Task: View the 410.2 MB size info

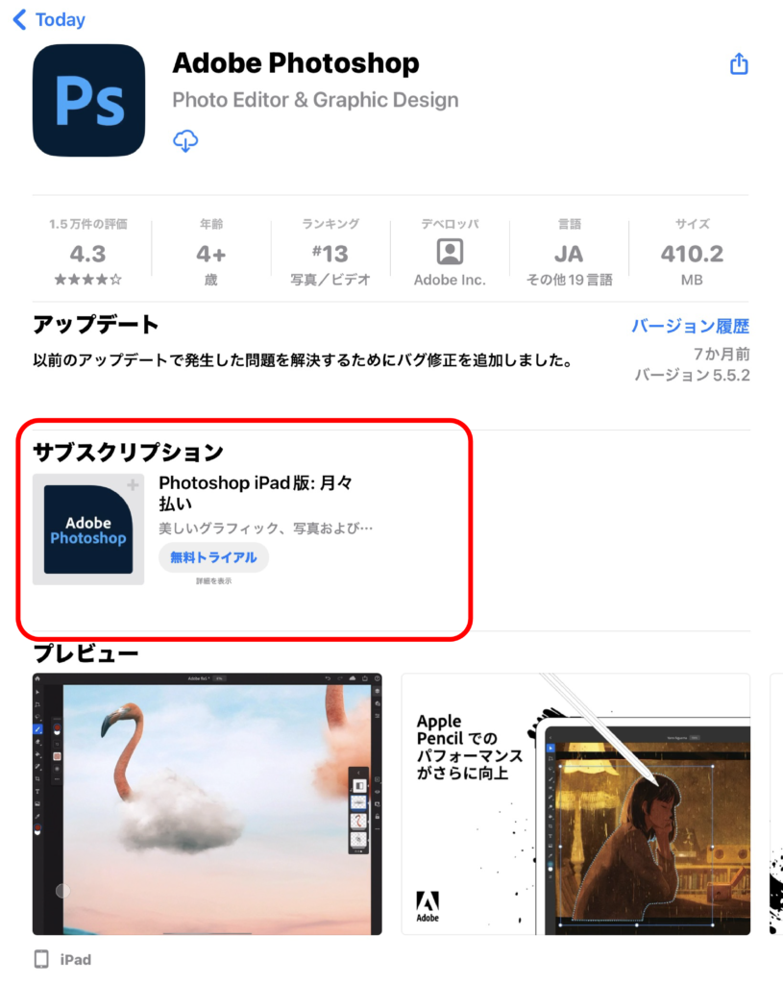Action: click(692, 254)
